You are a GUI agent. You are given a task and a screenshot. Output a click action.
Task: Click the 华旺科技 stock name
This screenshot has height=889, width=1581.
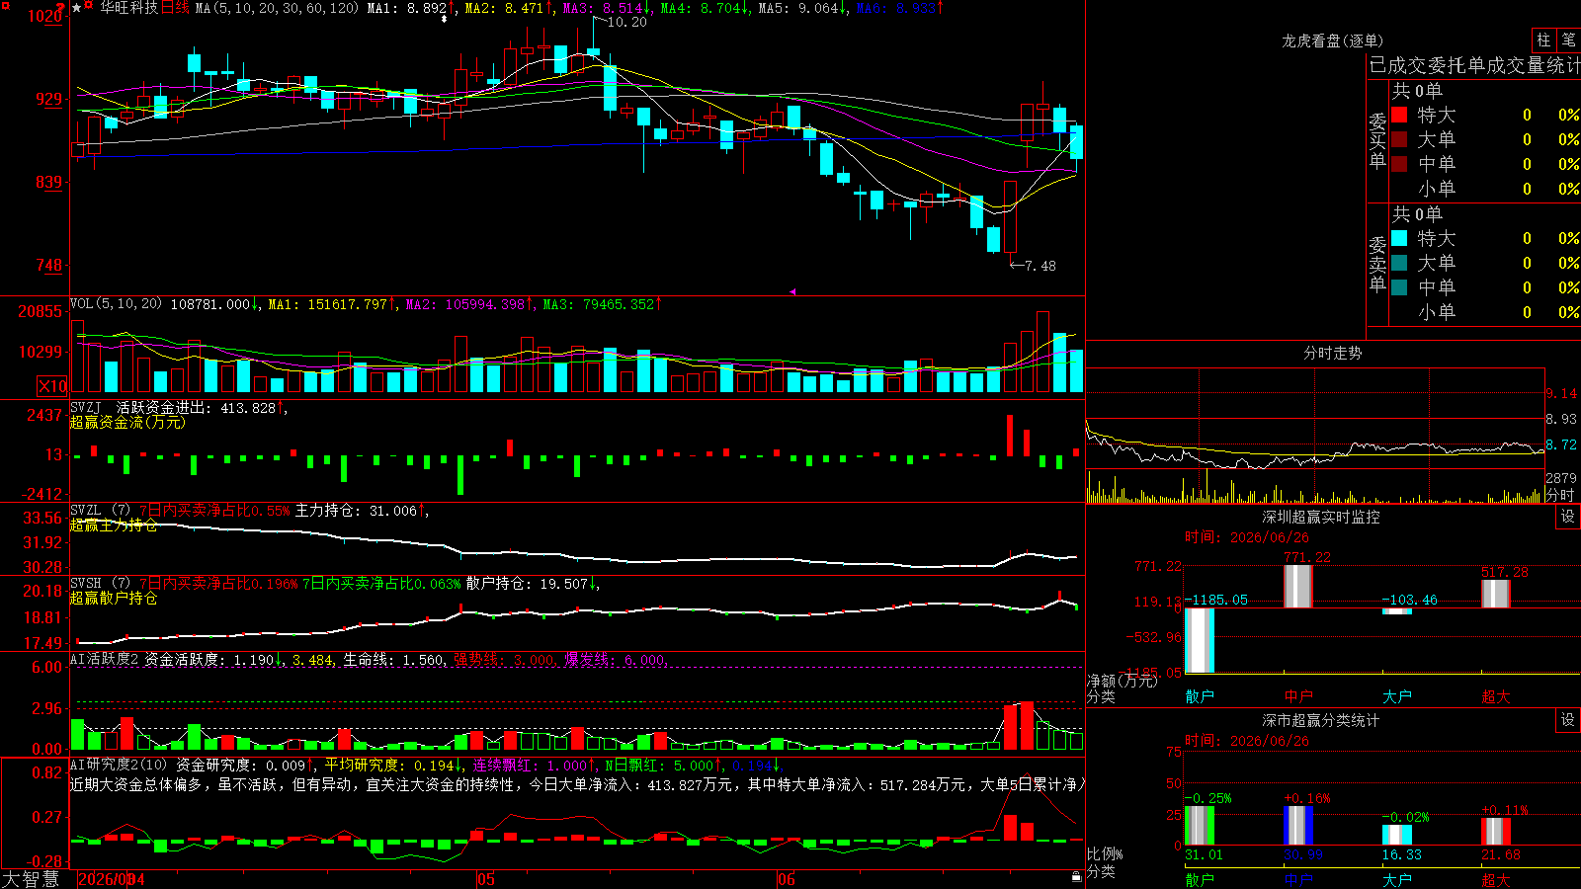pos(128,8)
